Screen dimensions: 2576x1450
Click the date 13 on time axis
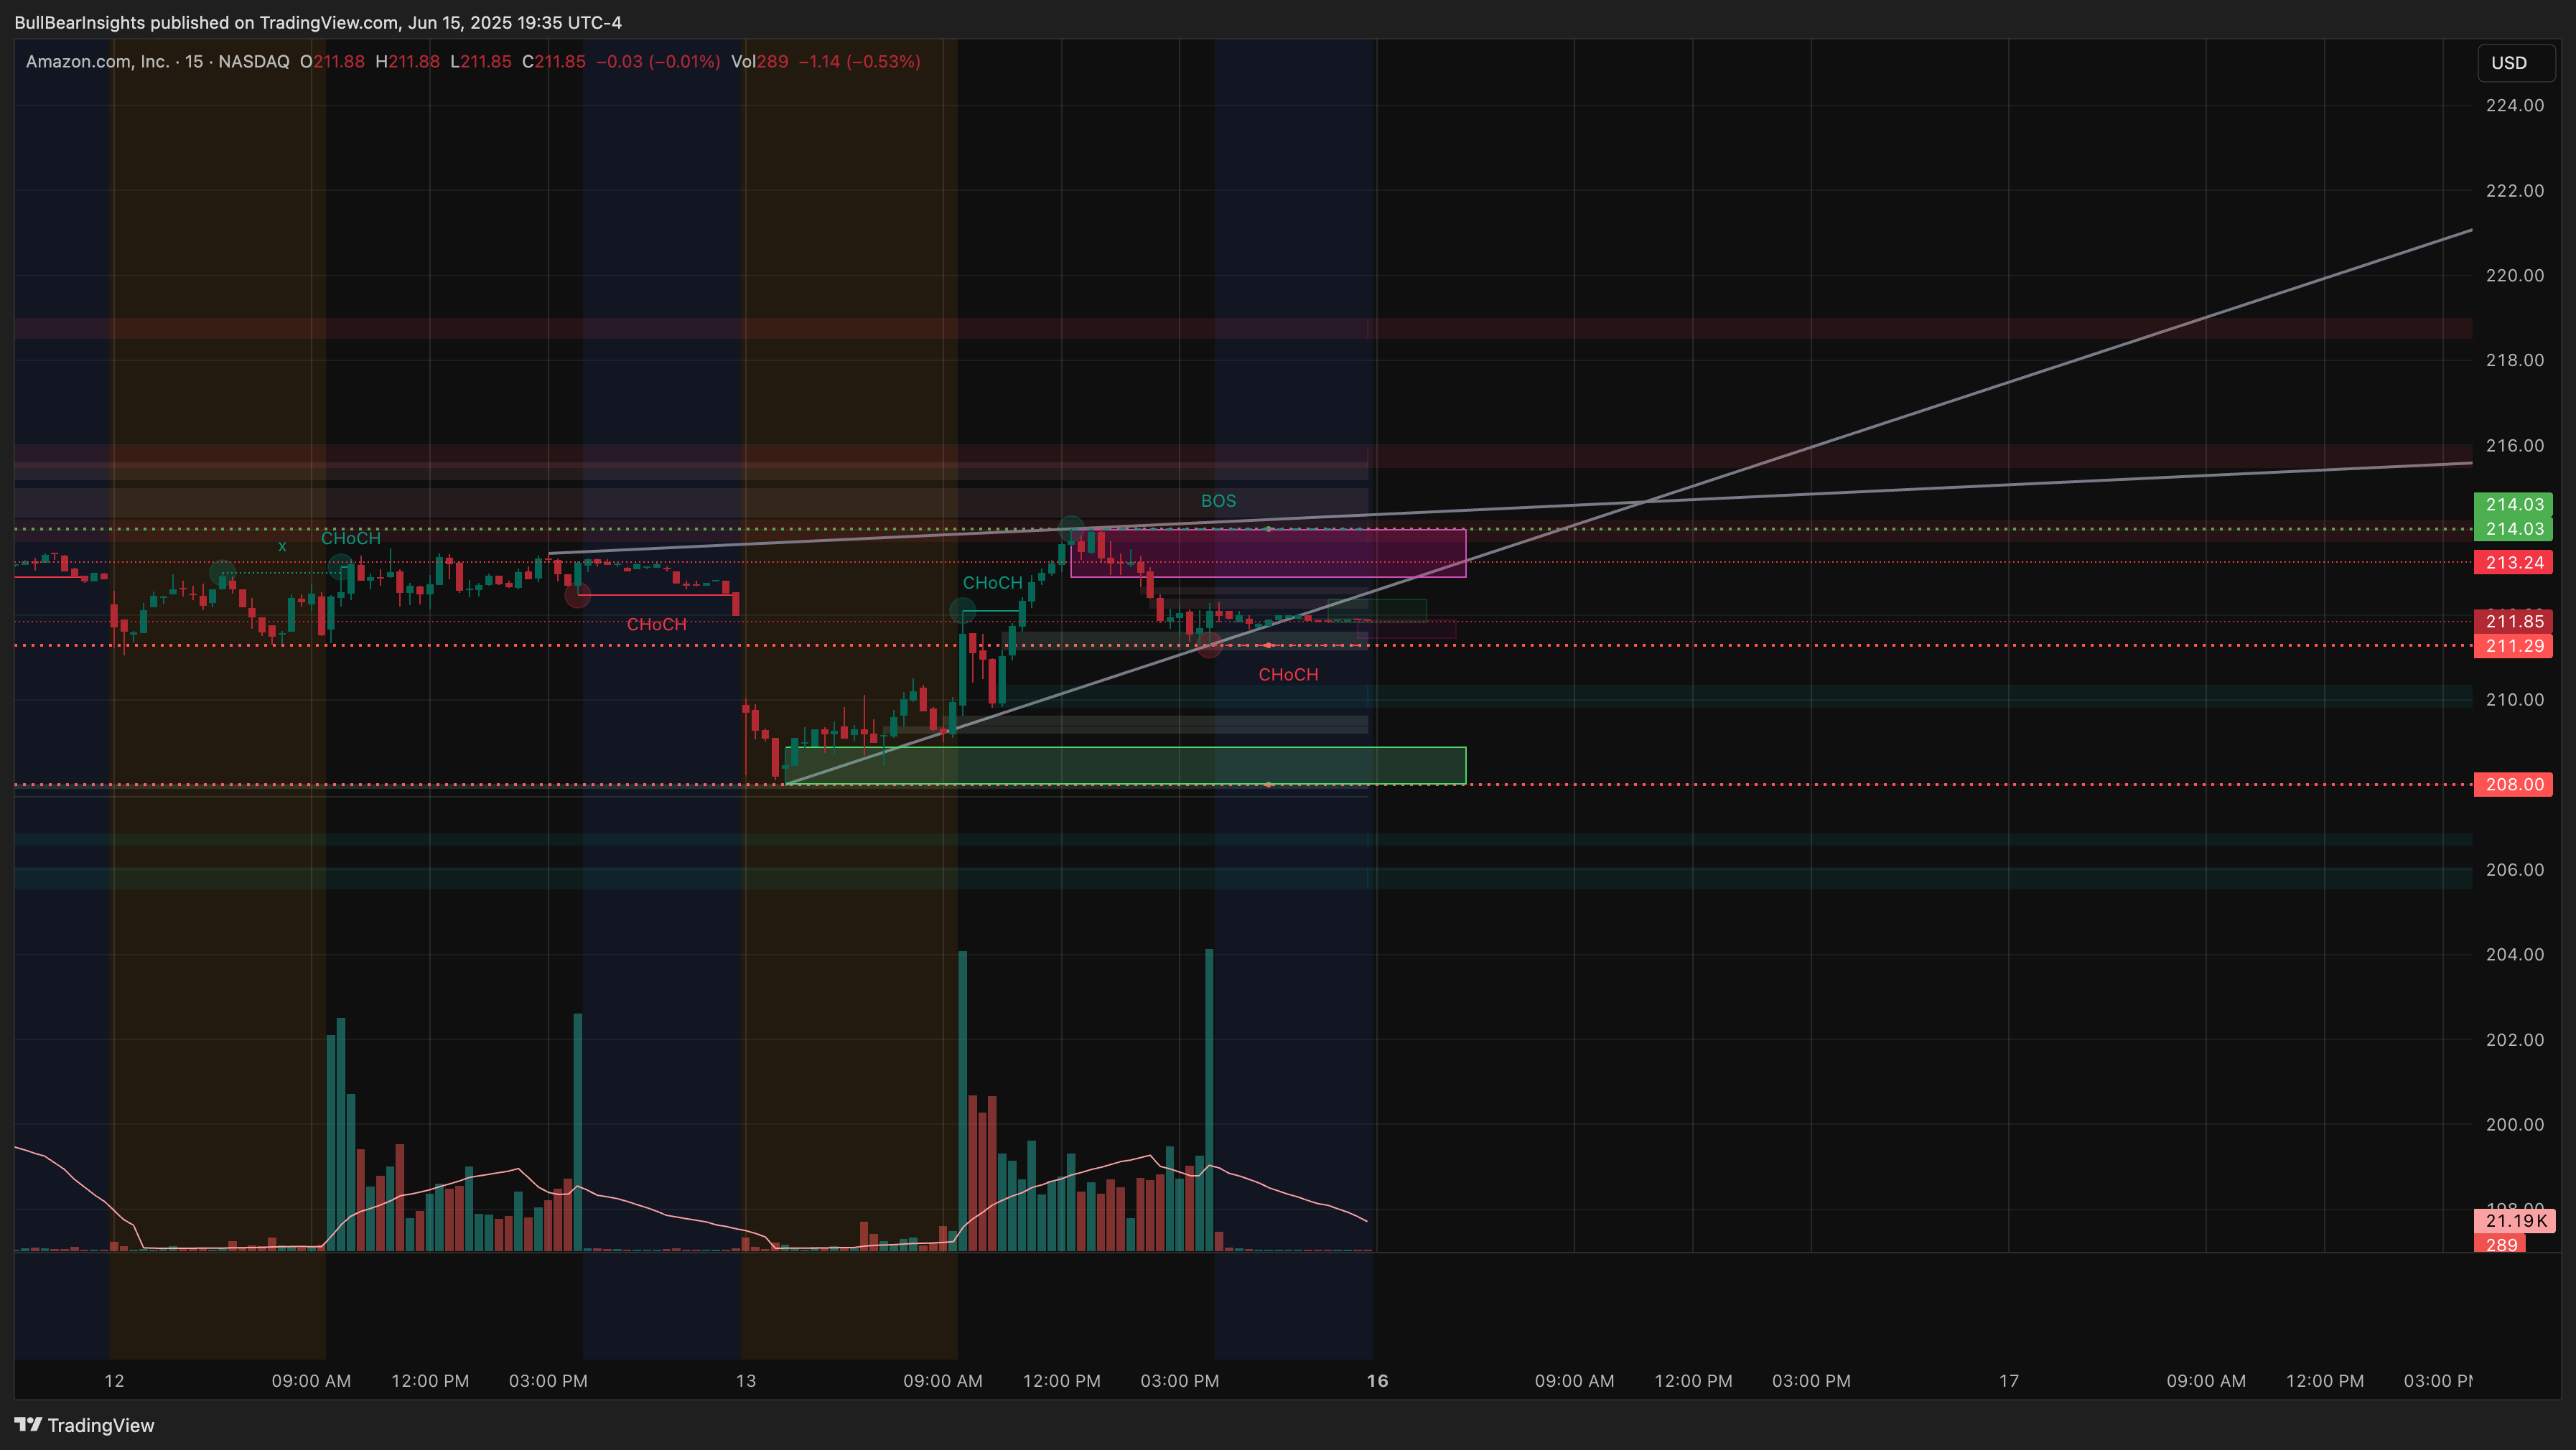click(x=746, y=1381)
